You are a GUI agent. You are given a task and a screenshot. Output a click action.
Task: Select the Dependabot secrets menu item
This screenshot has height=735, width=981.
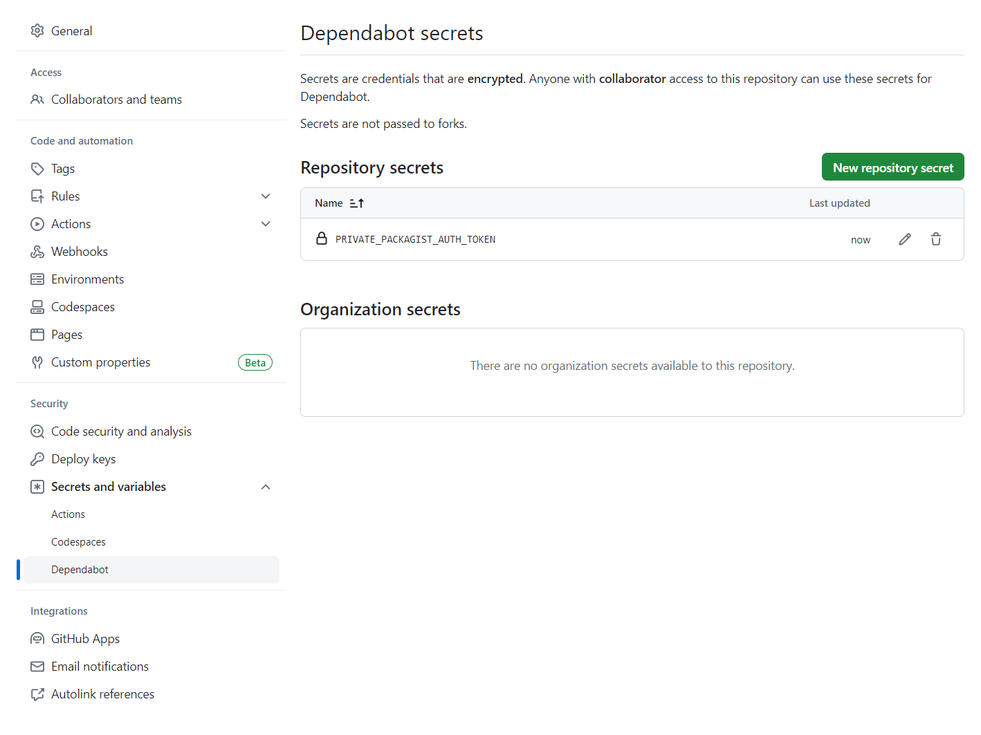point(80,570)
